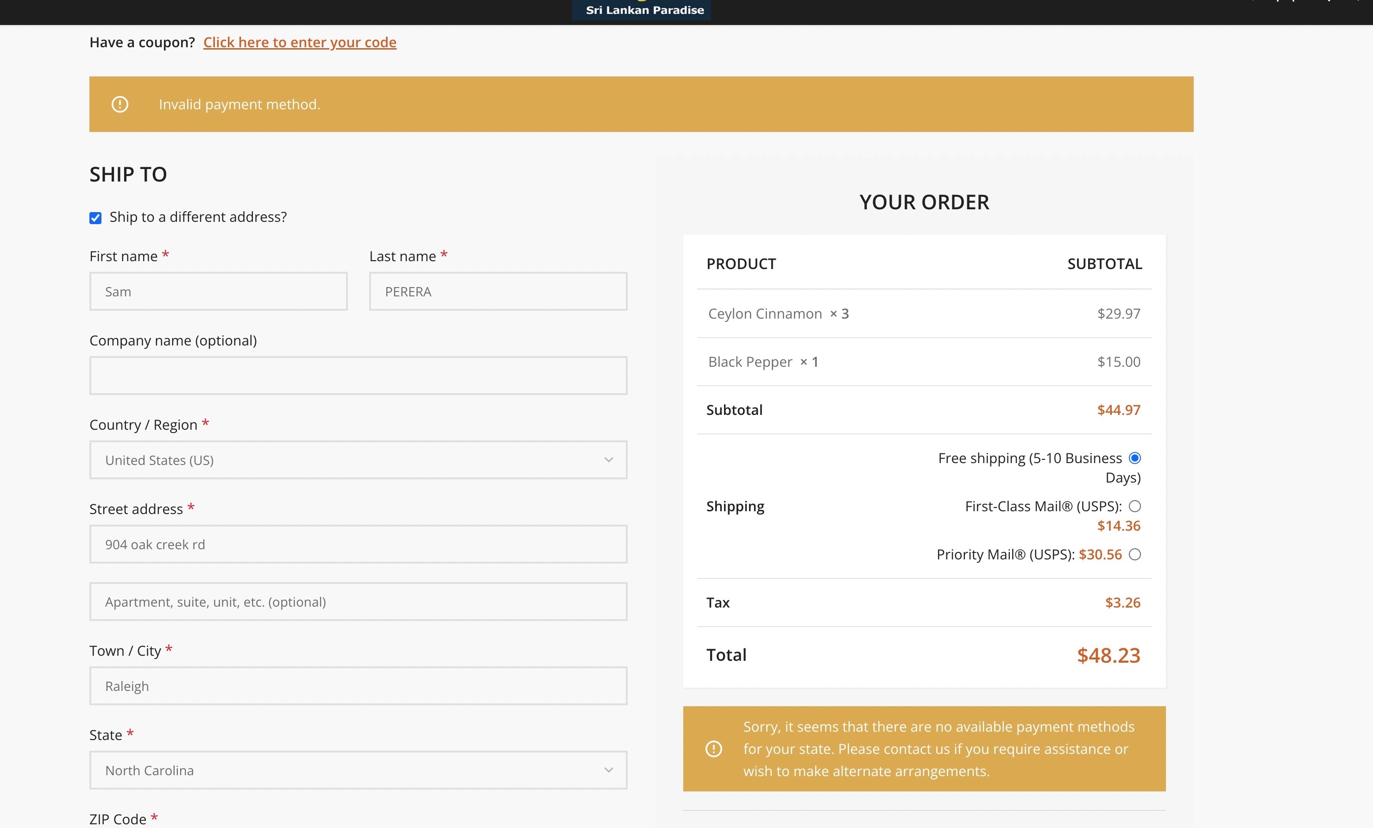Open the coupon code entry link

[299, 42]
